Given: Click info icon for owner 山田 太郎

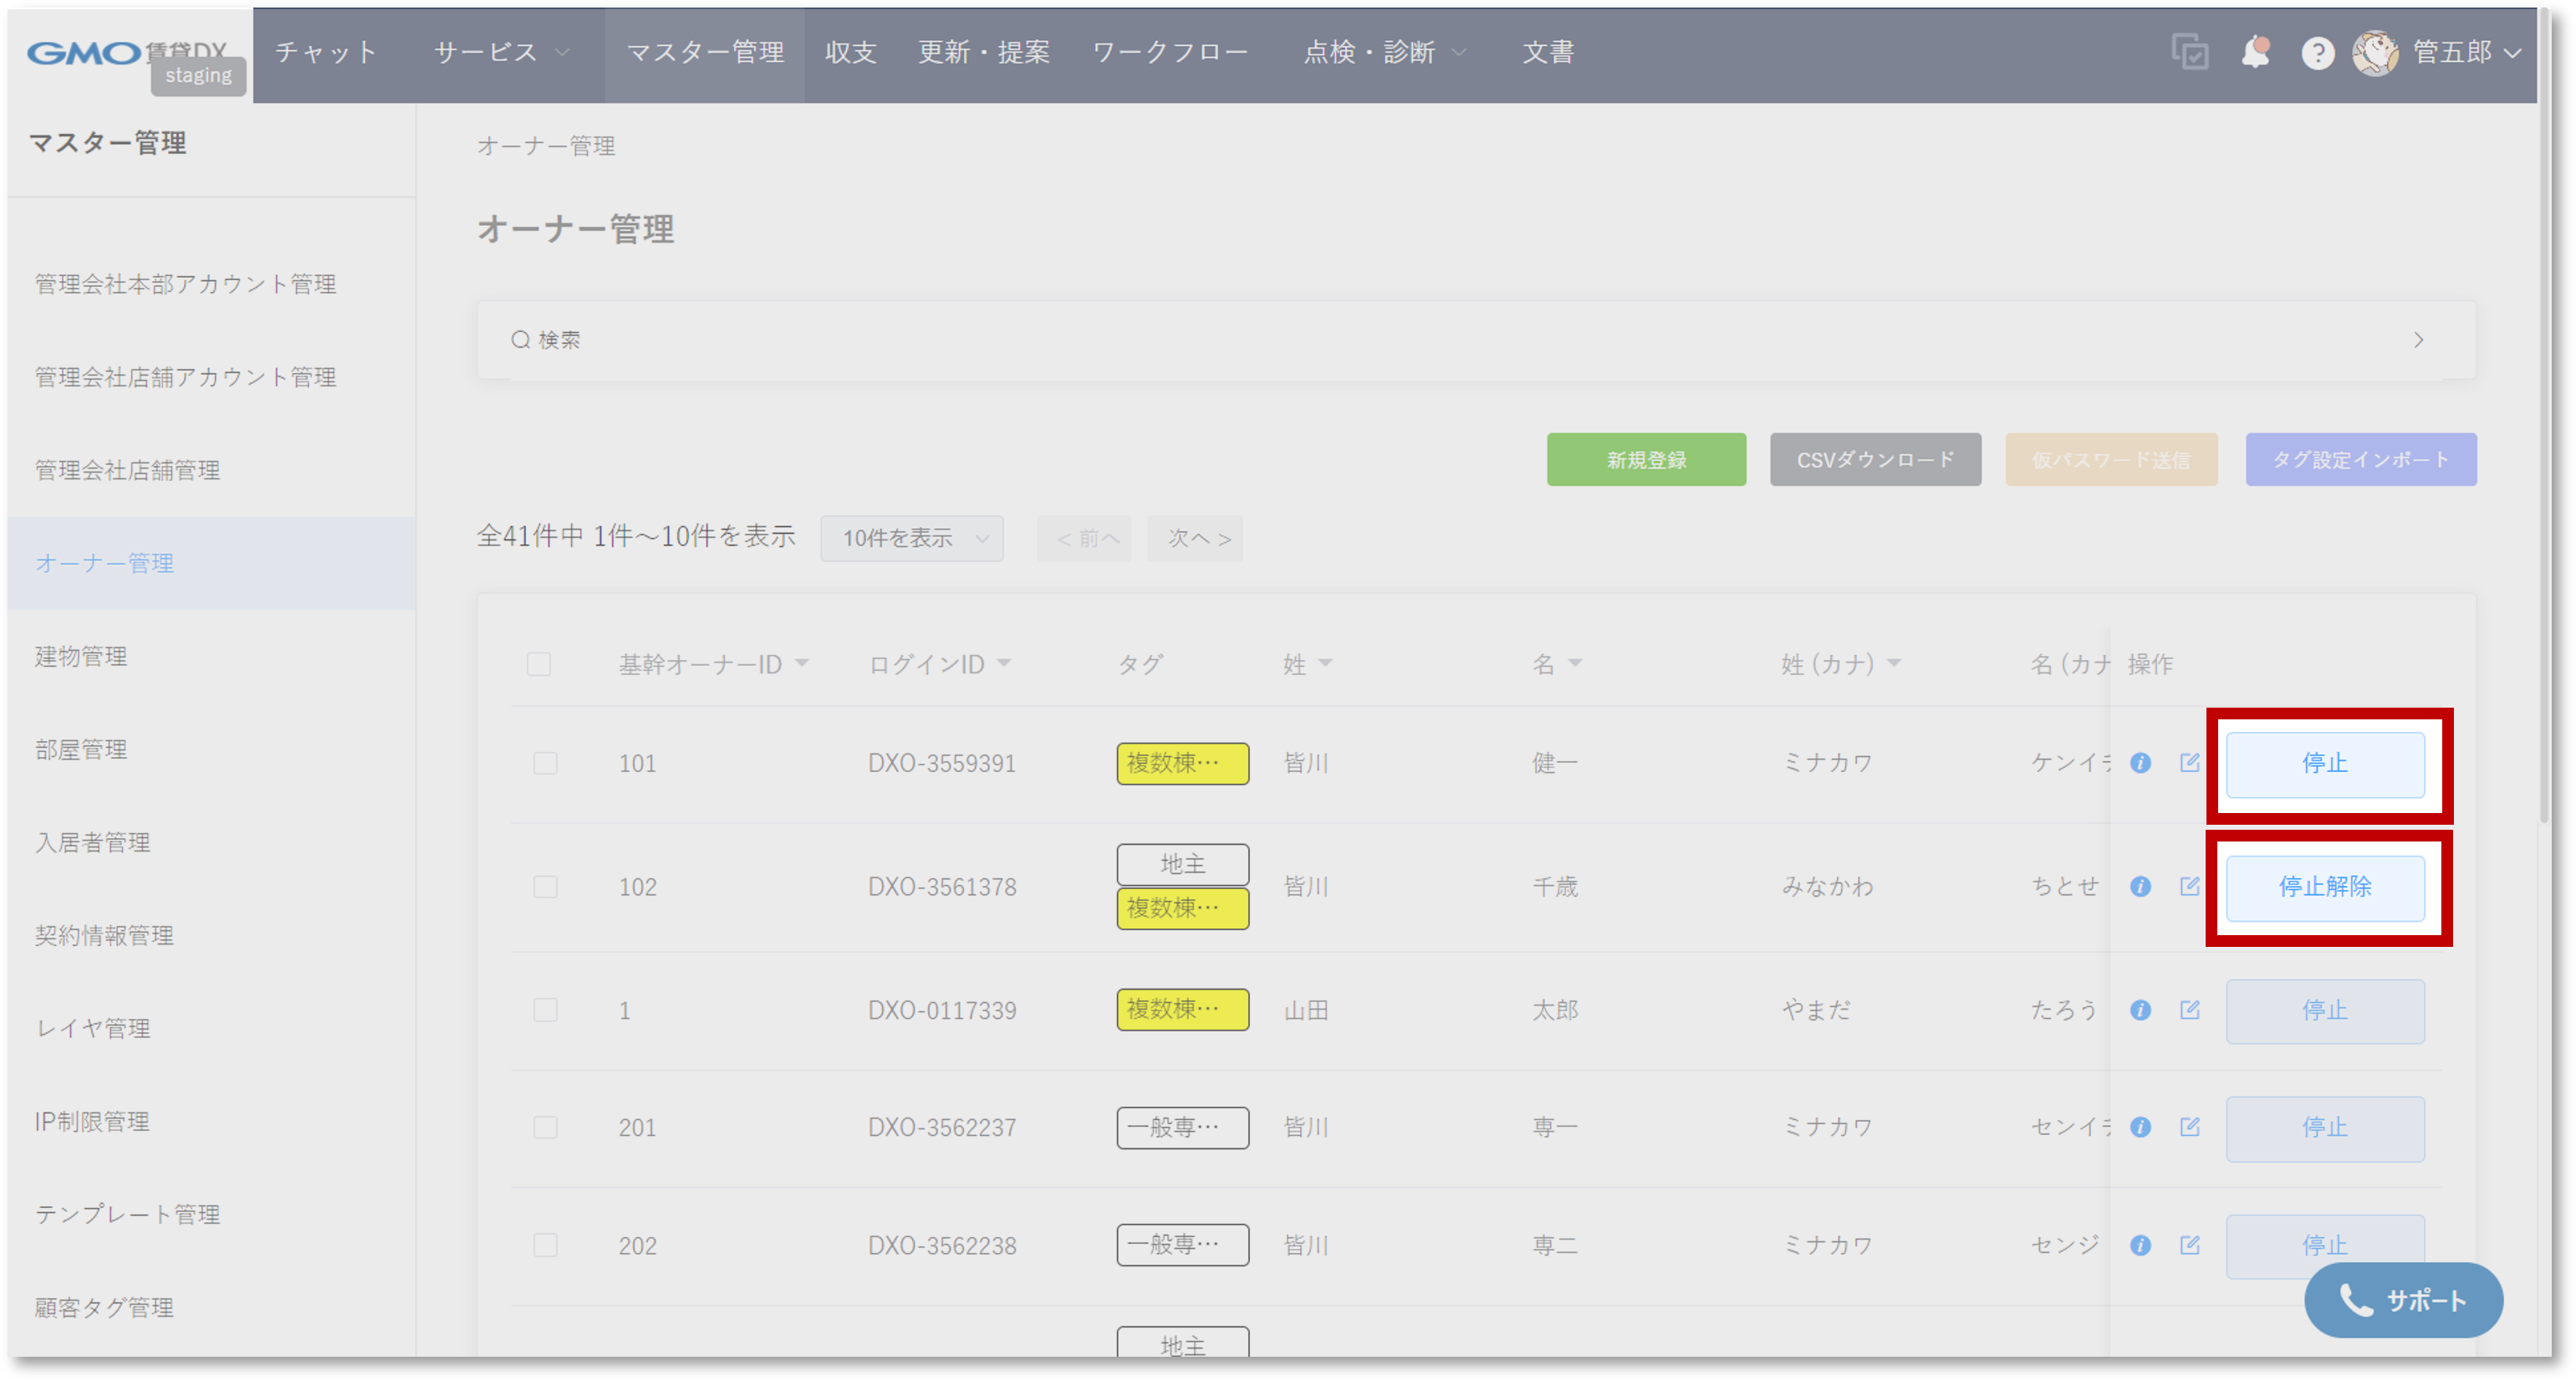Looking at the screenshot, I should (2140, 1010).
